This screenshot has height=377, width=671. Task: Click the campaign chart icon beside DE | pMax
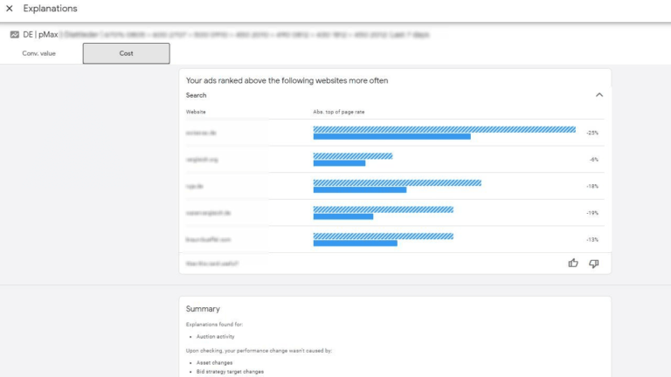(x=15, y=35)
